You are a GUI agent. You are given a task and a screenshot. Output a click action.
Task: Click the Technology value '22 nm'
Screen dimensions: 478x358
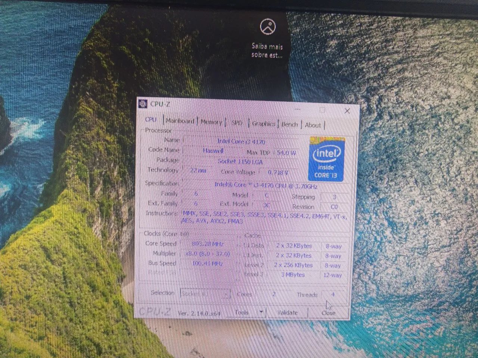tap(198, 170)
